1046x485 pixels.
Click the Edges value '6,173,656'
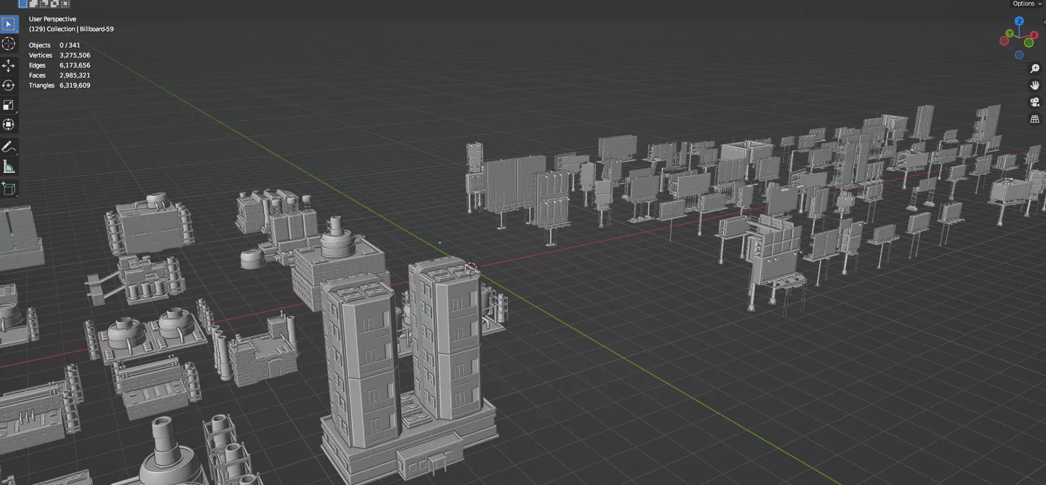point(75,65)
